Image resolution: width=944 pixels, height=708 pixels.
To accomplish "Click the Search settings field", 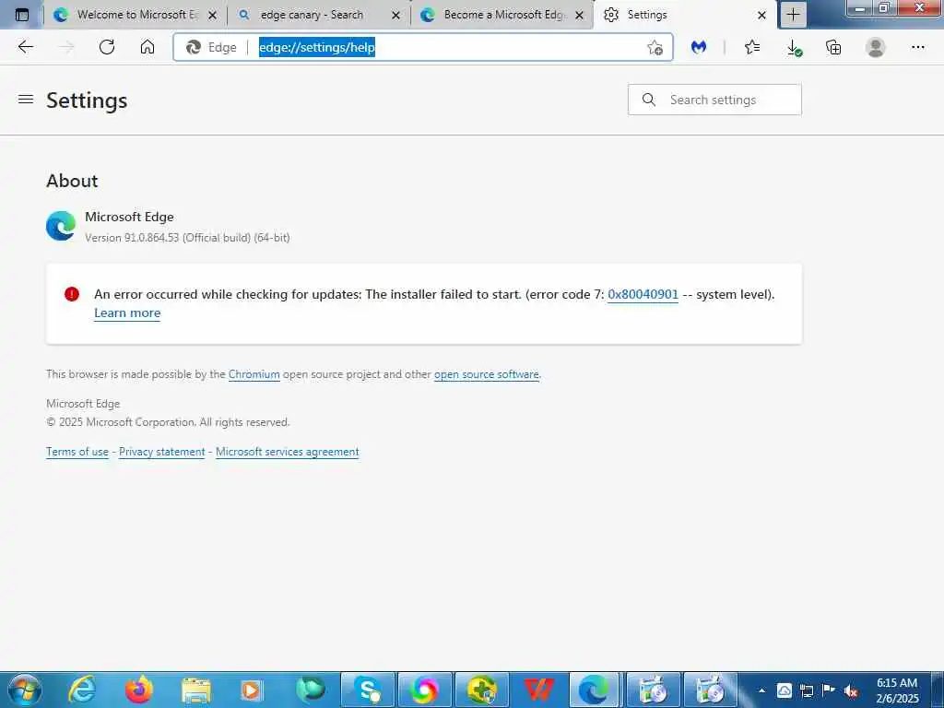I will tap(714, 100).
